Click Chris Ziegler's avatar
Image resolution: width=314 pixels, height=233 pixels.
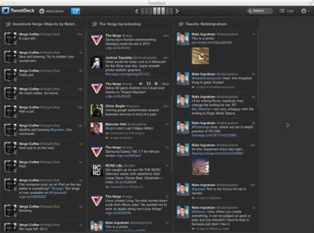pyautogui.click(x=96, y=110)
